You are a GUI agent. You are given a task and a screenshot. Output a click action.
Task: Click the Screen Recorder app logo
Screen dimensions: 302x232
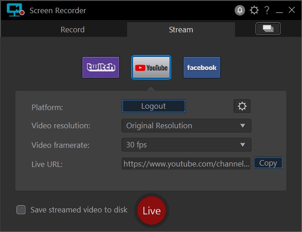click(15, 10)
